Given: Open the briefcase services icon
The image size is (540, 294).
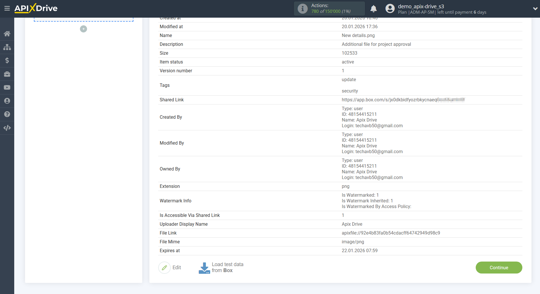Looking at the screenshot, I should click(x=7, y=74).
